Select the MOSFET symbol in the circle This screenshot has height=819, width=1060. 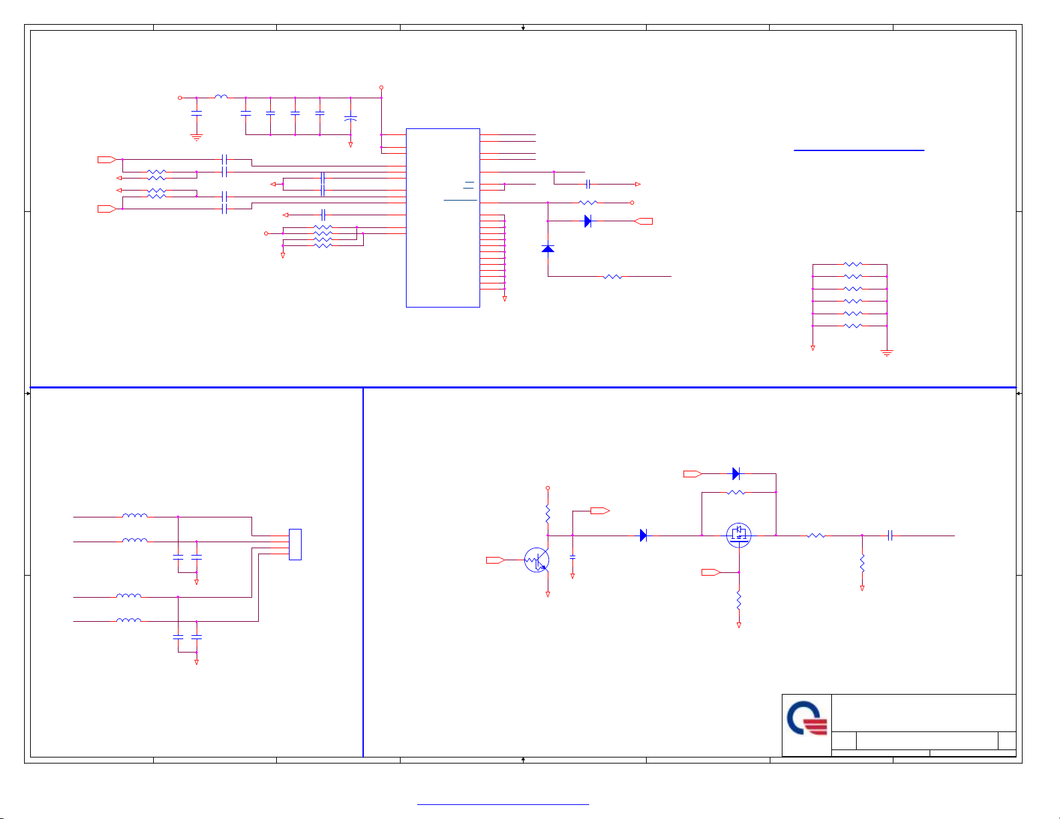(738, 535)
